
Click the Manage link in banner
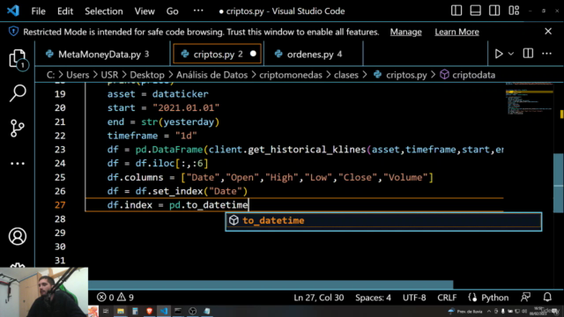pos(405,32)
